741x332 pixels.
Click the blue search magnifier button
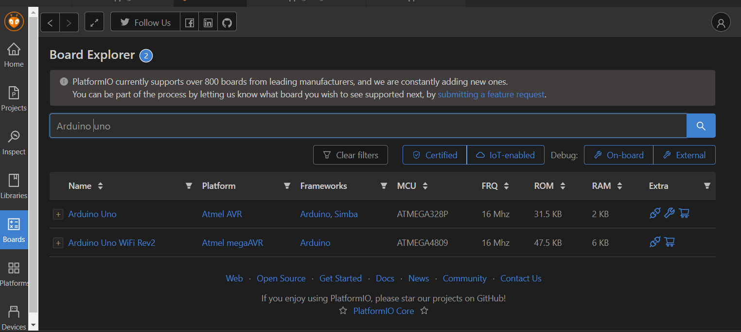[x=701, y=126]
